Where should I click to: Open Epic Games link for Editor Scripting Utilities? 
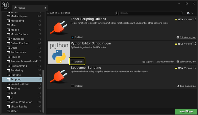pos(188,37)
